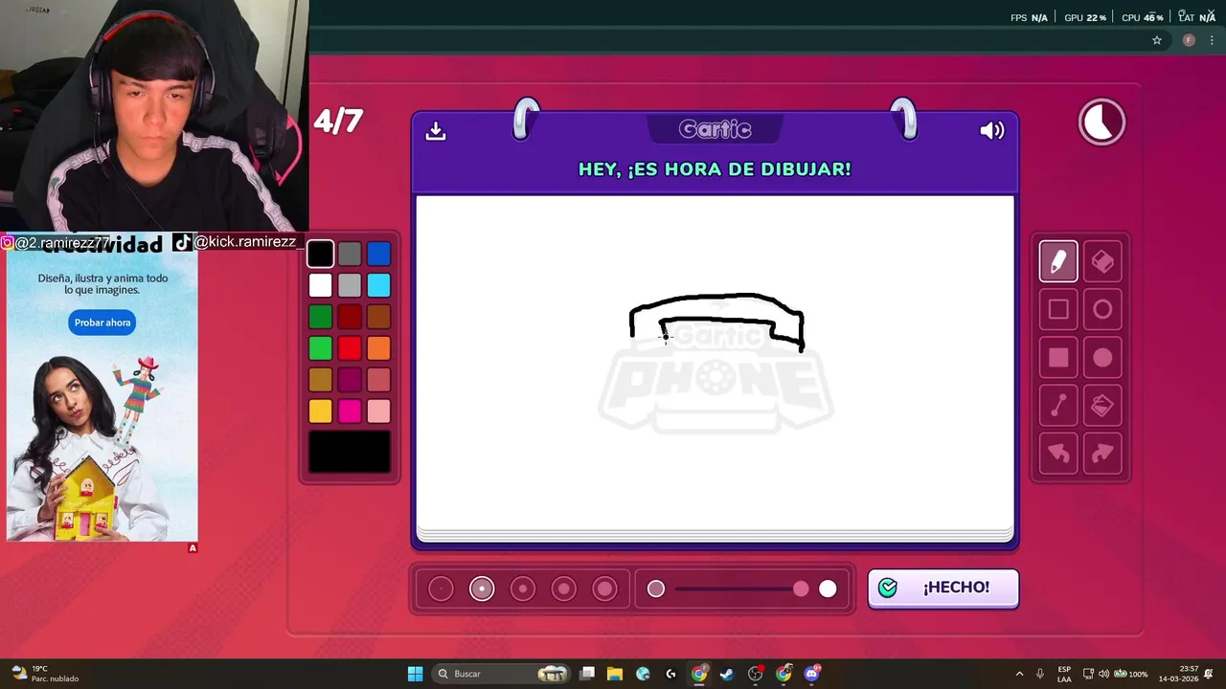Select the smallest brush size

[x=441, y=589]
